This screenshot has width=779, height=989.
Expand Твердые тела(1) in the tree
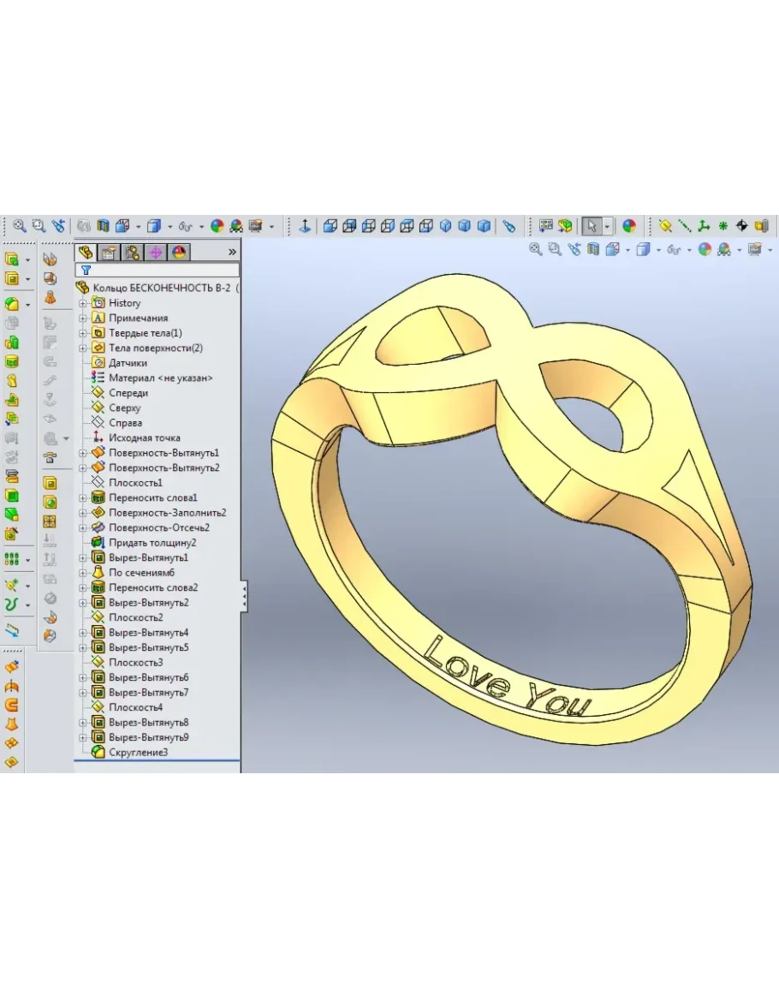(x=83, y=333)
